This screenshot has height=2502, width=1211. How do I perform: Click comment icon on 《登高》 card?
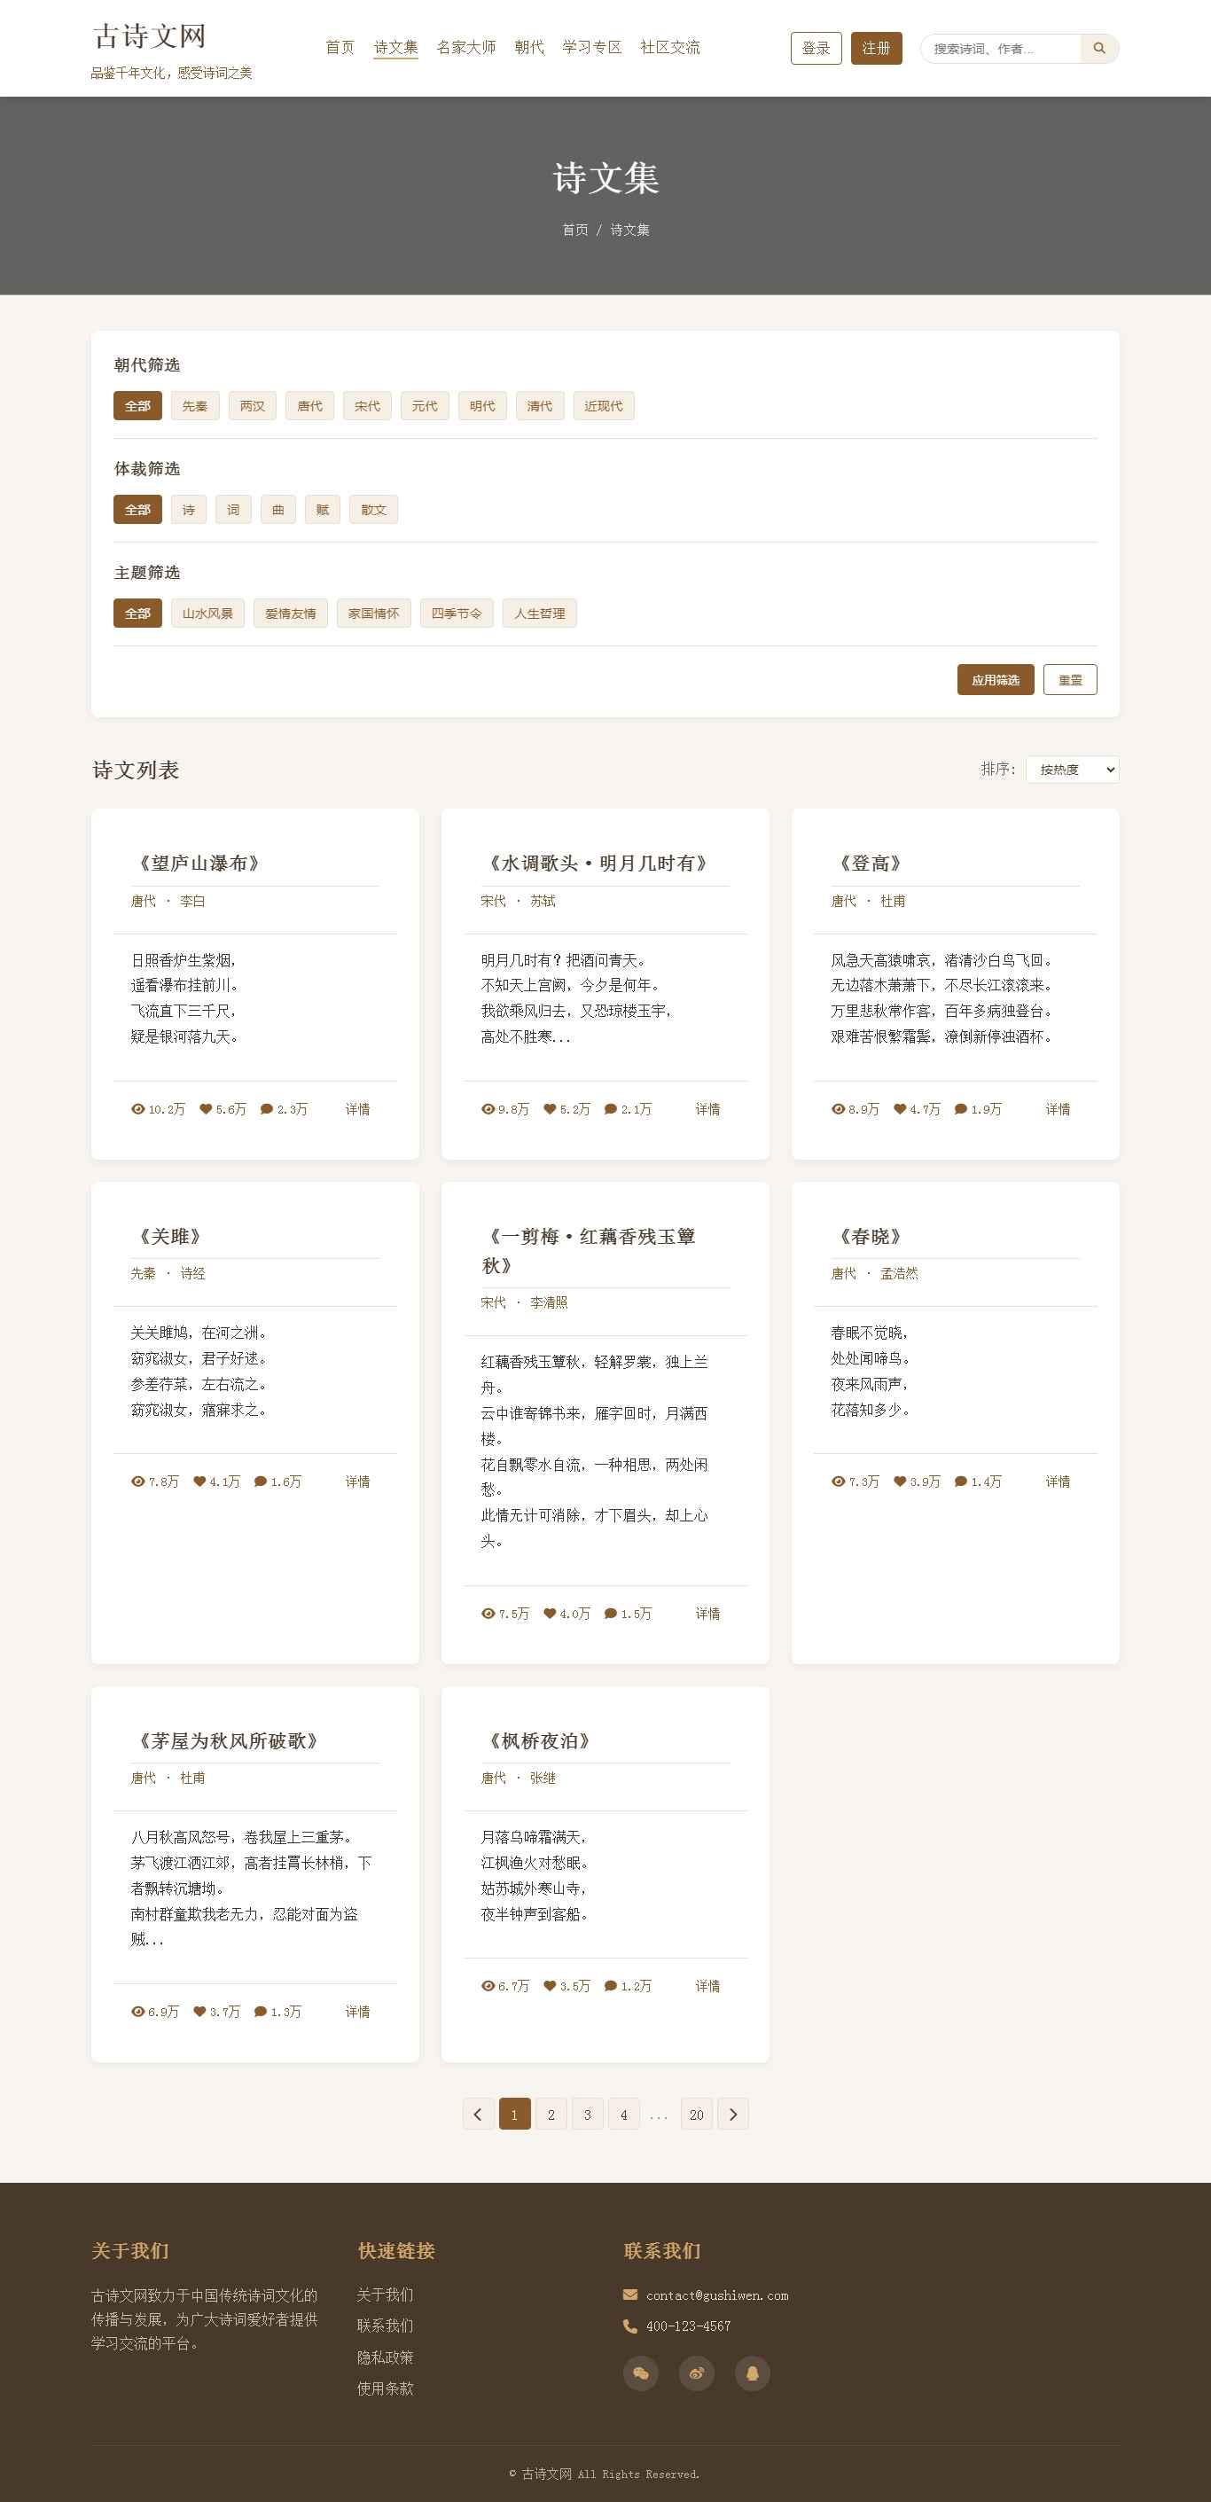coord(960,1108)
